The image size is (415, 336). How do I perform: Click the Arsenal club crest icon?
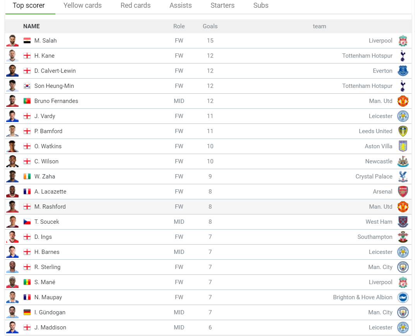pyautogui.click(x=403, y=192)
